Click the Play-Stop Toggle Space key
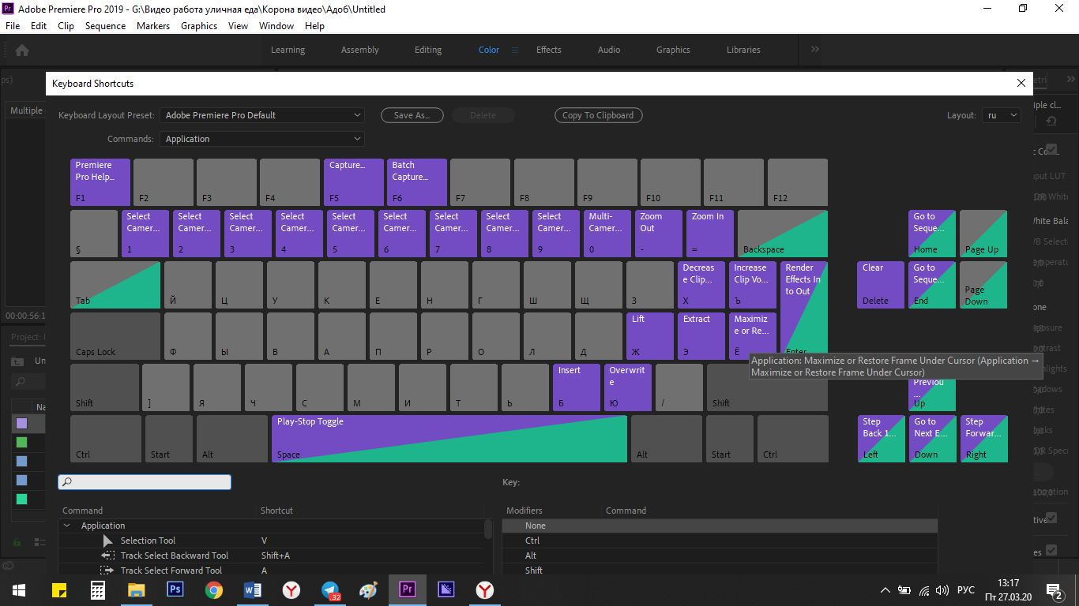This screenshot has height=606, width=1079. 449,439
